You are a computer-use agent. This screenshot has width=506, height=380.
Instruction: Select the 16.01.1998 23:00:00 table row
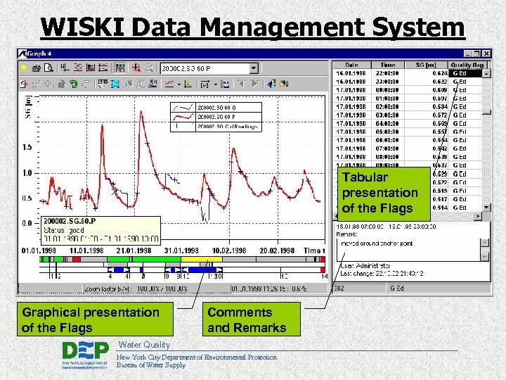click(x=407, y=82)
